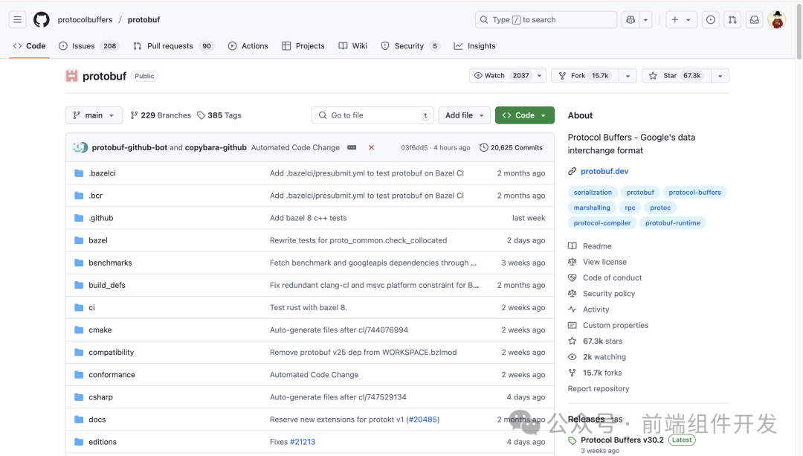Open pull requests icon in header
Image resolution: width=803 pixels, height=456 pixels.
pyautogui.click(x=732, y=19)
